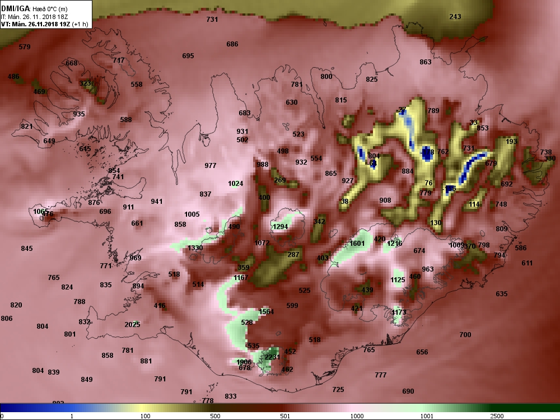Screen dimensions: 560x420
Task: Click the map value 130
Action: pos(436,222)
